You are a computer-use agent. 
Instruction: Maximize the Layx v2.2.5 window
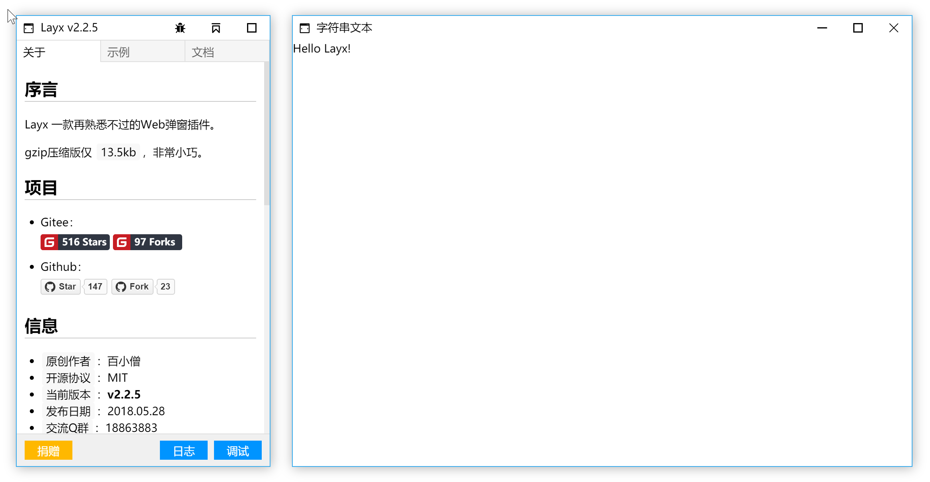(252, 28)
